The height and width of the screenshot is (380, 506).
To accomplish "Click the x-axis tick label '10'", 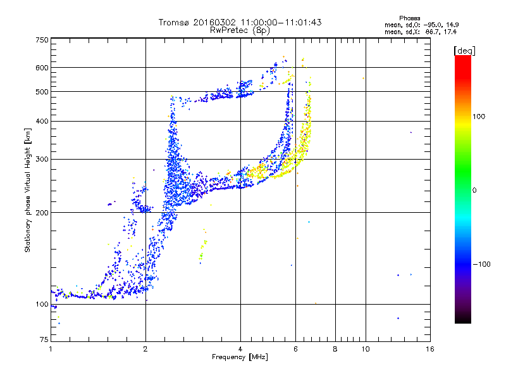I will [366, 349].
